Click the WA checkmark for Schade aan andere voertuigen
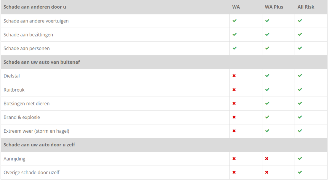 [x=235, y=21]
